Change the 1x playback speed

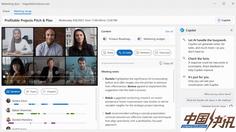click(x=74, y=82)
